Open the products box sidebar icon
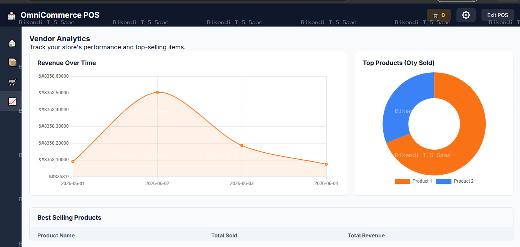 coord(12,62)
